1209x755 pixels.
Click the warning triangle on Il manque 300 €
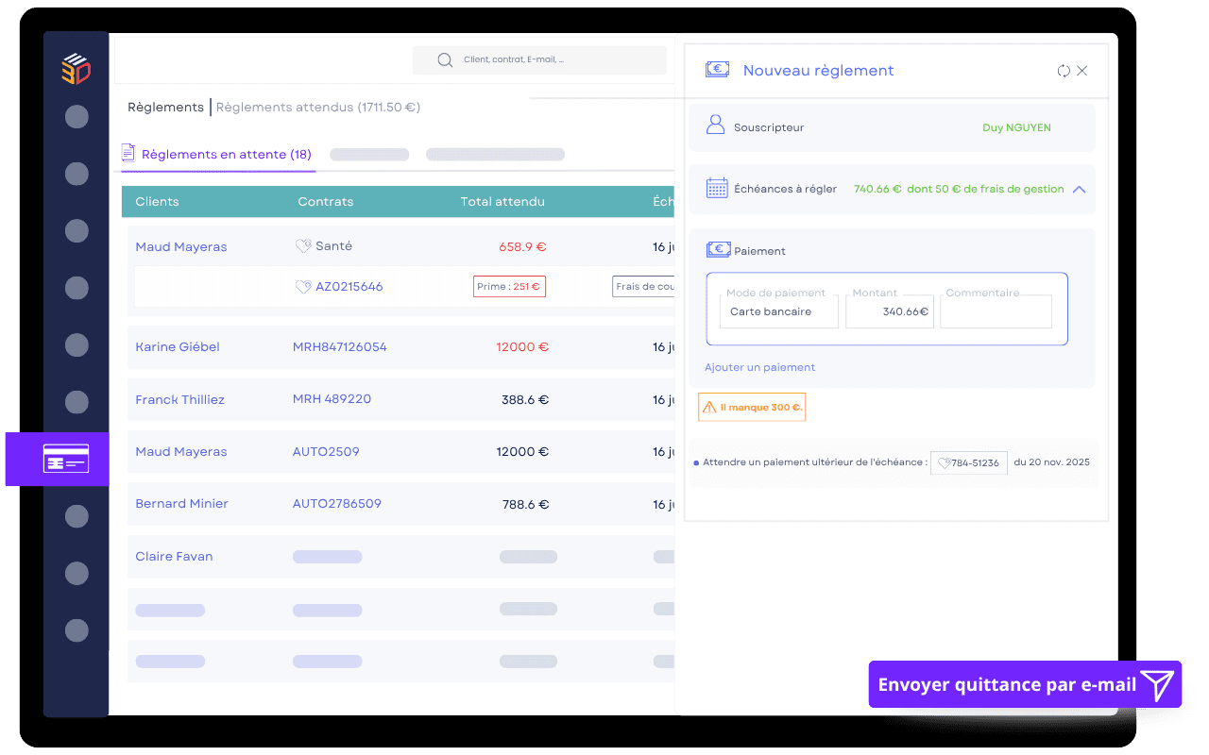710,407
